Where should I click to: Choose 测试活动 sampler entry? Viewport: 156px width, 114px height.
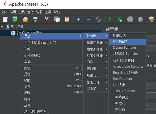128,35
